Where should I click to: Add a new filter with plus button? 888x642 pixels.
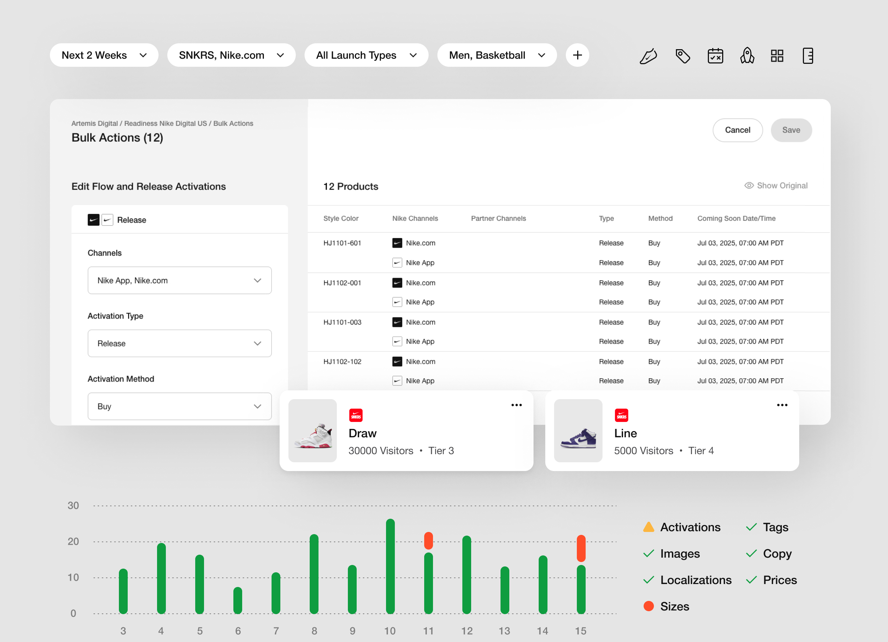[577, 55]
